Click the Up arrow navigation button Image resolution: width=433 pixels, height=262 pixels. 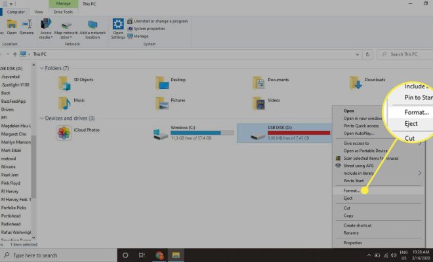(15, 54)
